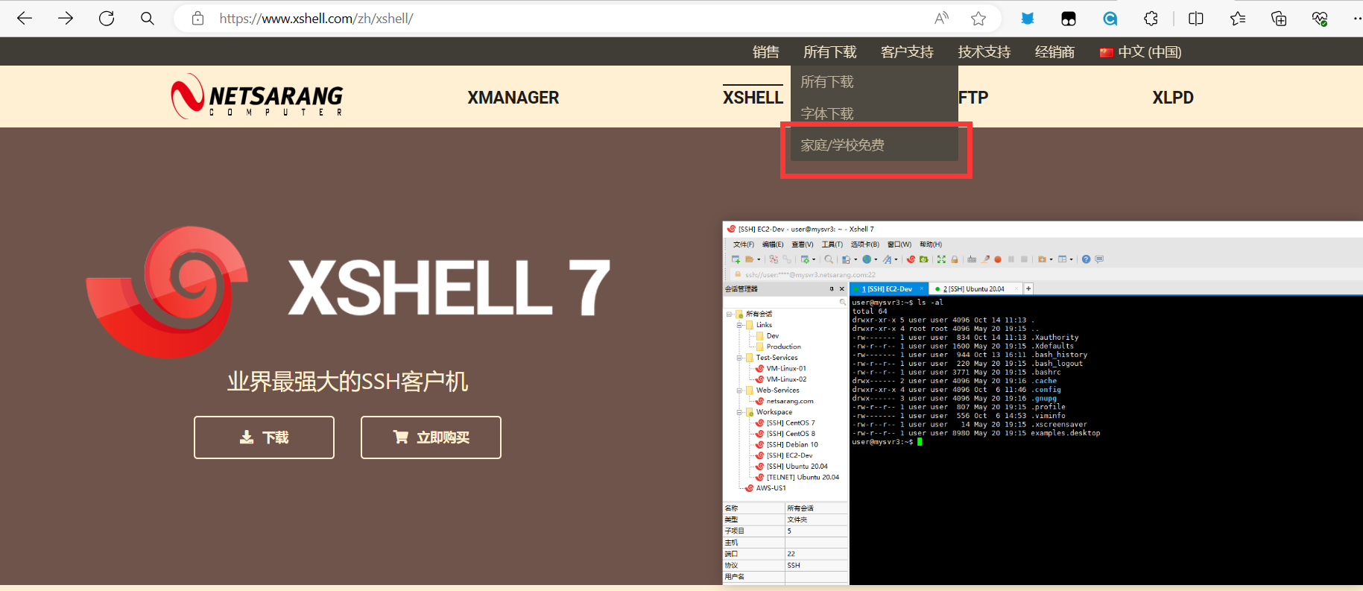This screenshot has height=591, width=1363.
Task: View site info via the lock icon
Action: 197,19
